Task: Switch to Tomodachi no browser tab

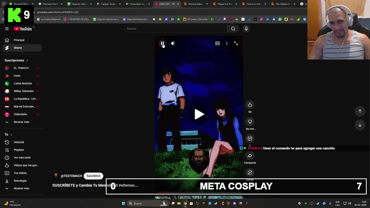Action: click(137, 4)
